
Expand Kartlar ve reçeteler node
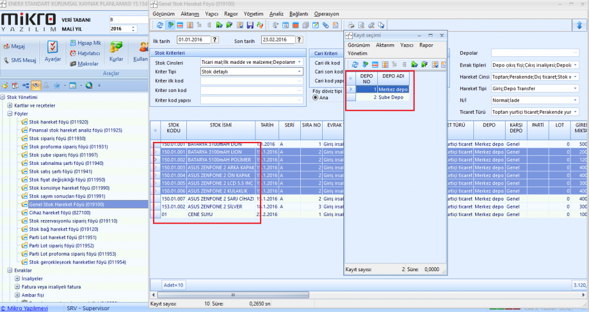[10, 106]
